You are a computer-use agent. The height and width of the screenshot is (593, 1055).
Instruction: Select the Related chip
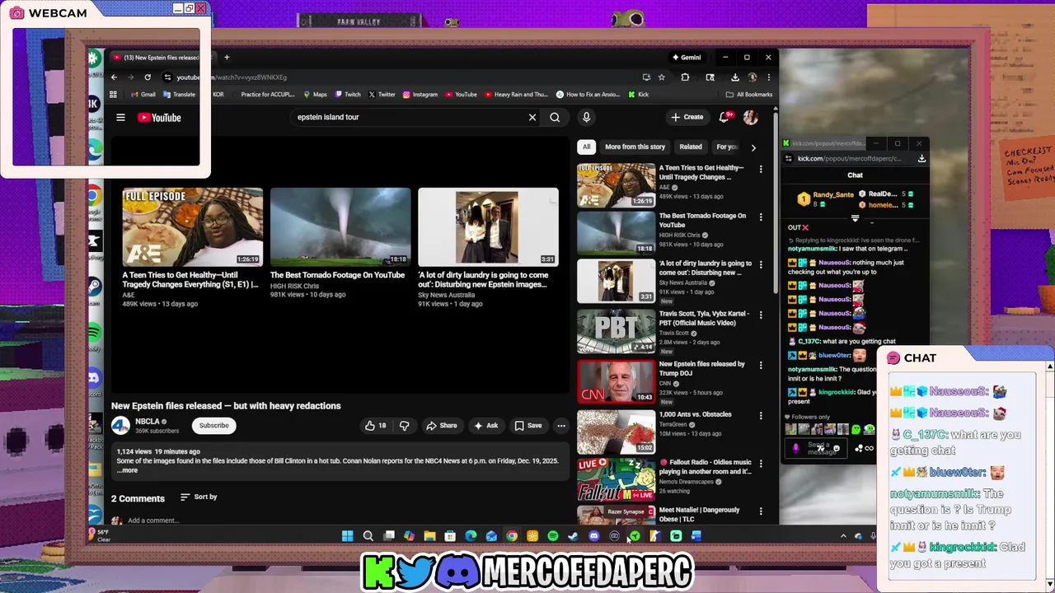691,147
